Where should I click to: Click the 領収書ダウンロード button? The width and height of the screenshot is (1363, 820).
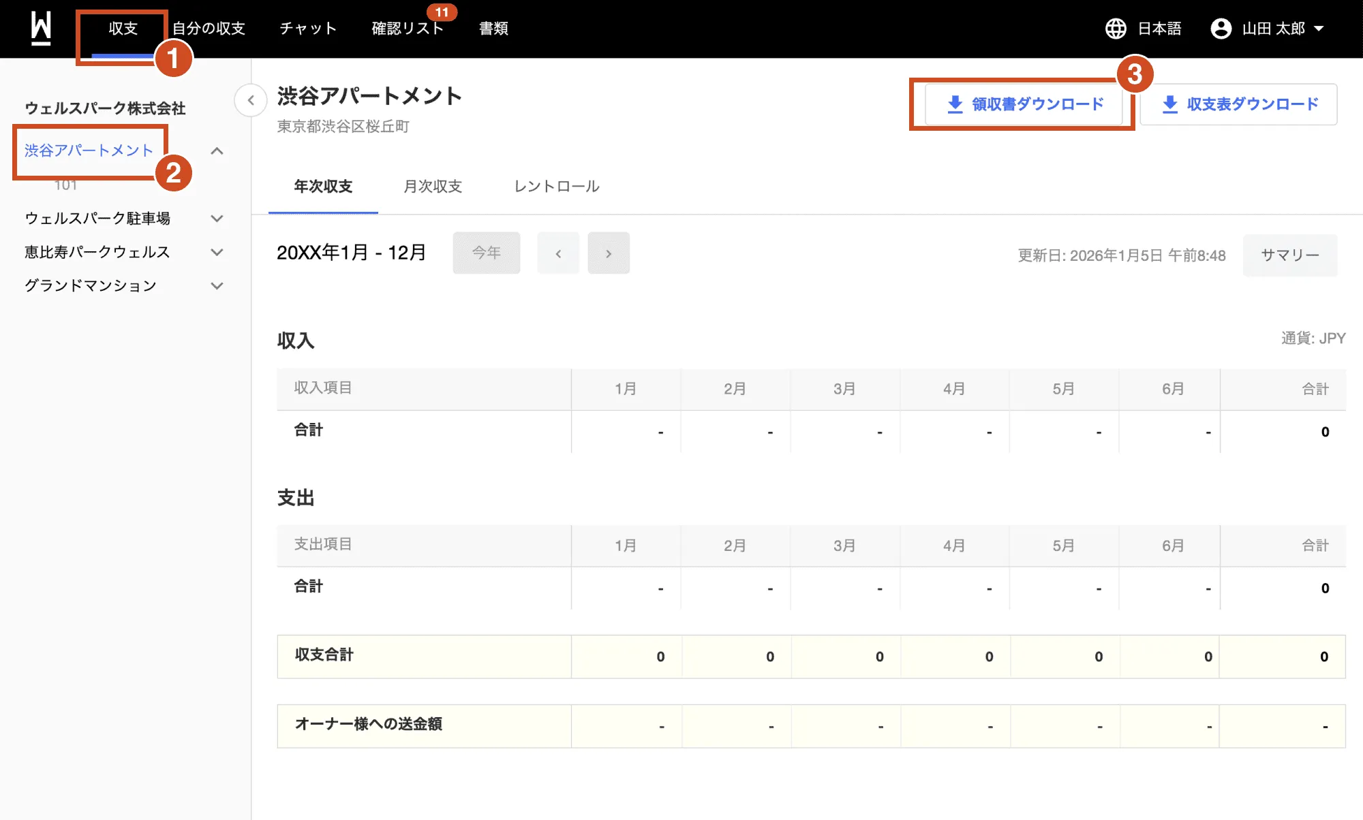1024,104
